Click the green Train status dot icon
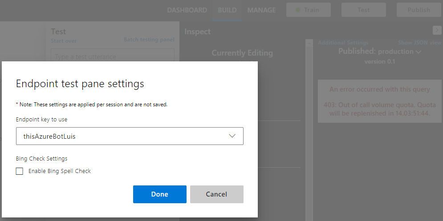443x221 pixels. pyautogui.click(x=298, y=10)
